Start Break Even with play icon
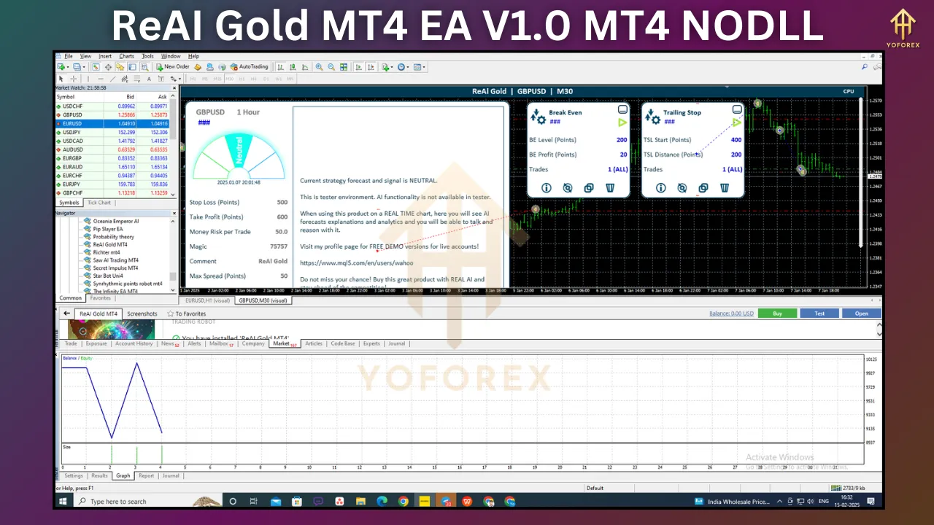The height and width of the screenshot is (525, 934). click(622, 122)
